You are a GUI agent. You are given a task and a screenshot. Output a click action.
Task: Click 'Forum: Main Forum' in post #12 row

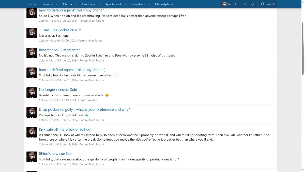click(92, 165)
